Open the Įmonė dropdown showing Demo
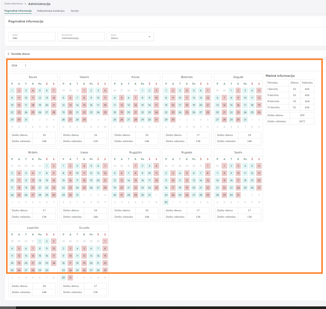326x309 pixels. click(x=130, y=37)
